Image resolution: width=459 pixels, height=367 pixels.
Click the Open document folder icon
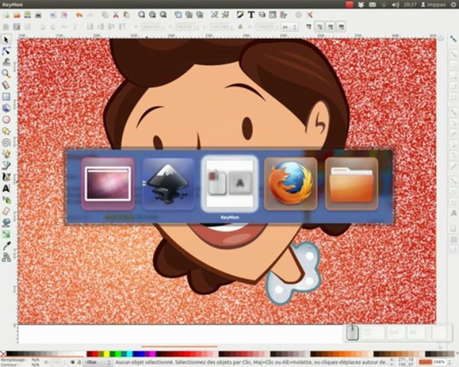(17, 15)
